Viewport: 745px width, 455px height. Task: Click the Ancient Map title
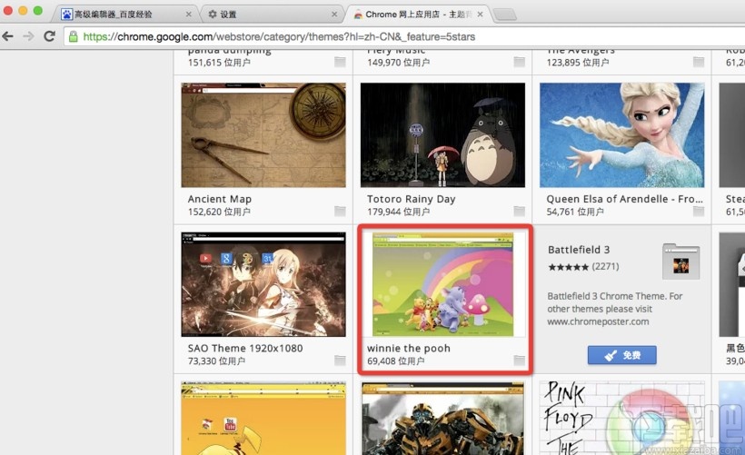coord(220,199)
